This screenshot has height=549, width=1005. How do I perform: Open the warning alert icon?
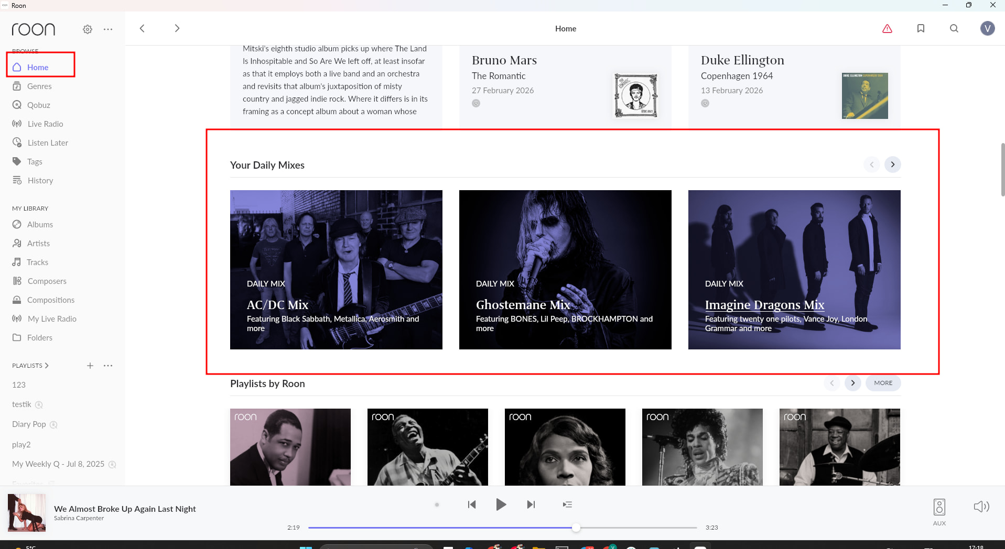pyautogui.click(x=887, y=29)
